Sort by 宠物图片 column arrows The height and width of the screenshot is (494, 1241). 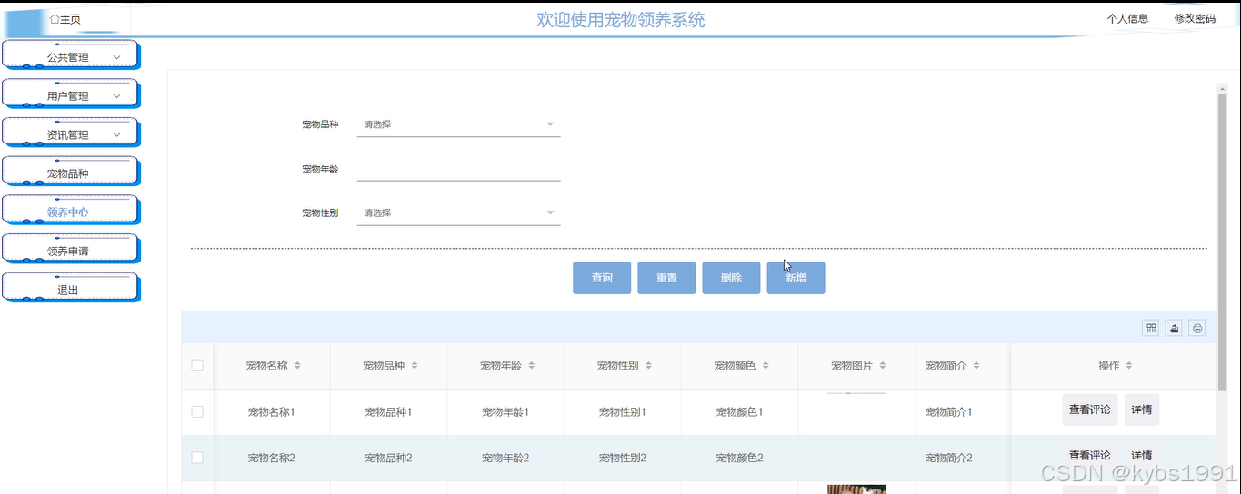(883, 366)
